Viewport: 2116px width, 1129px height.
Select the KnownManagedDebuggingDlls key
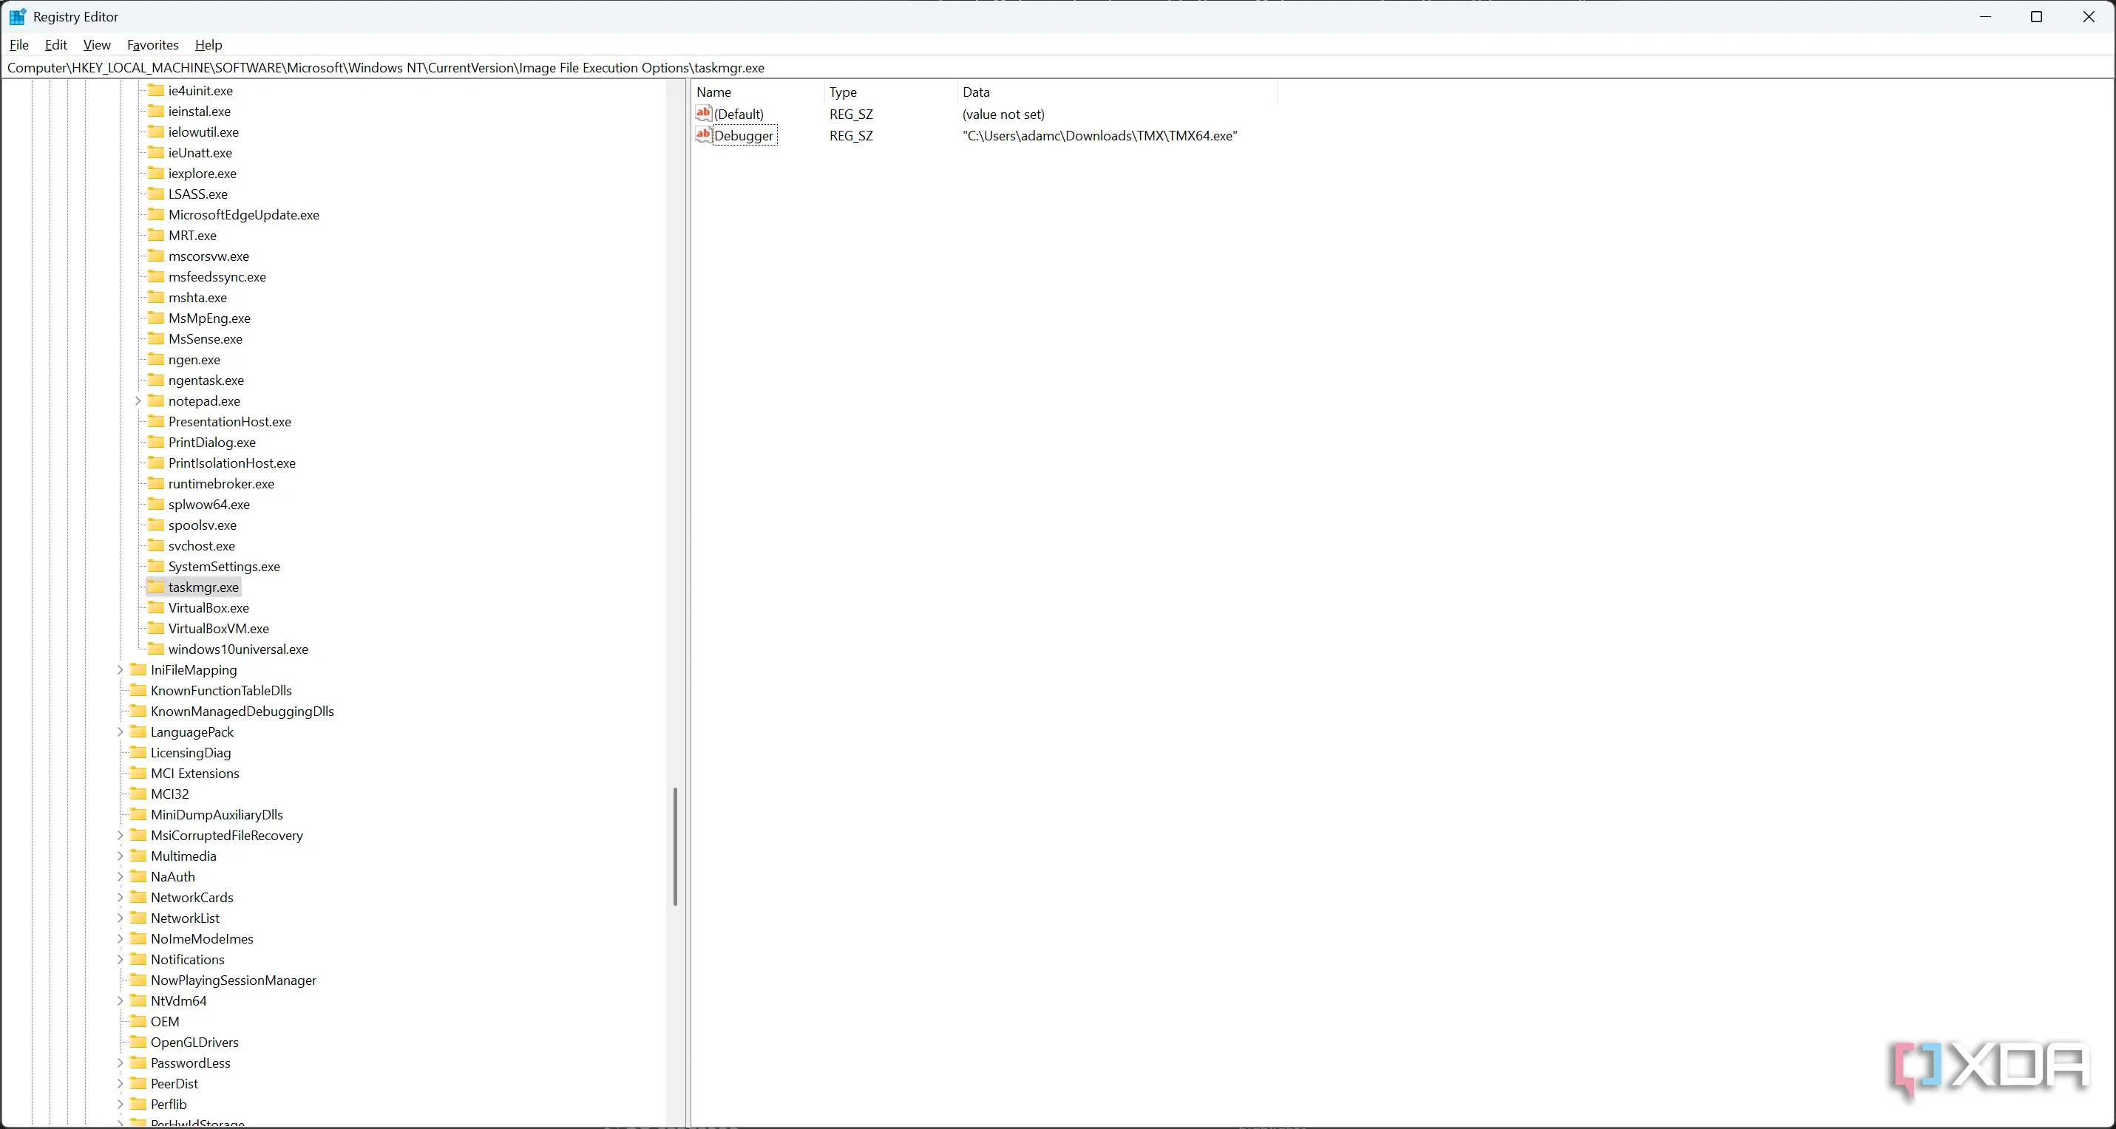(243, 711)
